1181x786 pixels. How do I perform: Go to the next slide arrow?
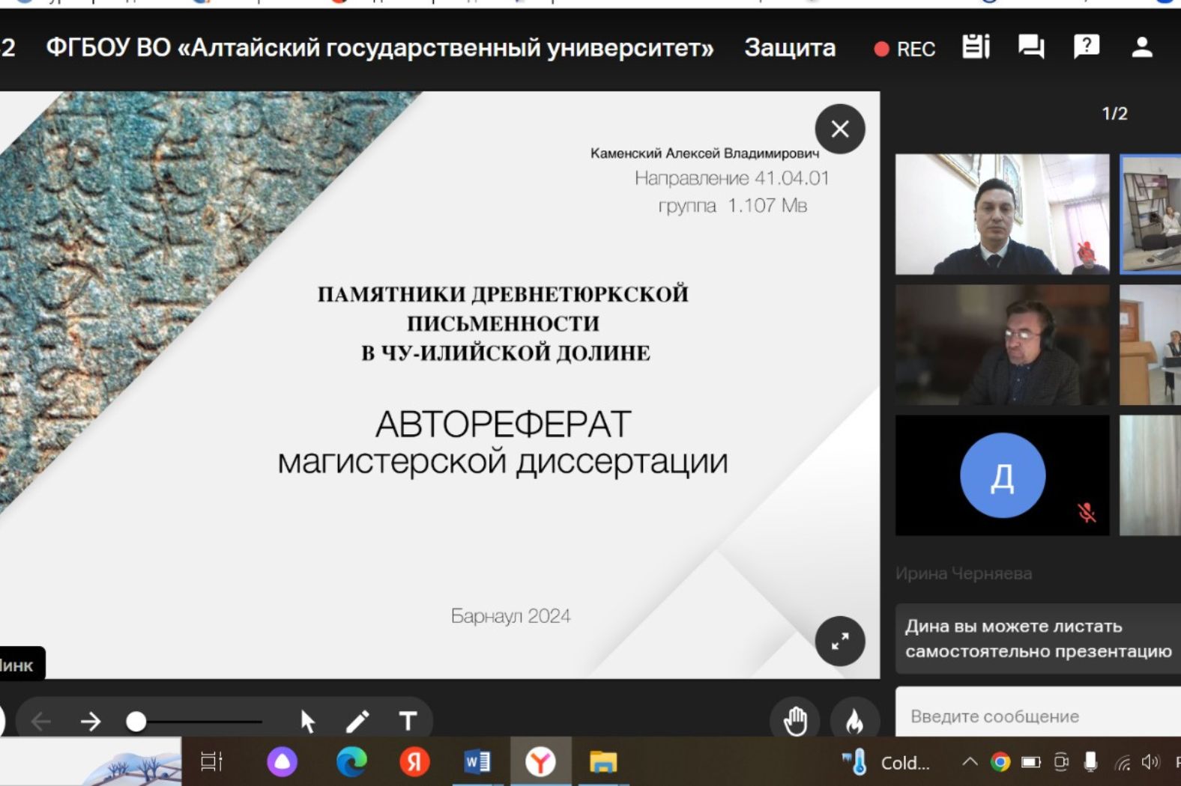[x=91, y=722]
